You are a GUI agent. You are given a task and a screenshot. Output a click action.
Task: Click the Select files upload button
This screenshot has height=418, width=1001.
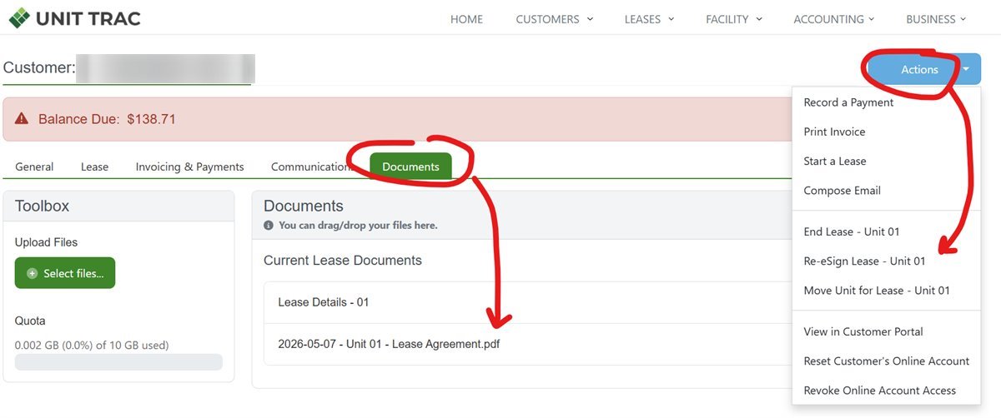click(65, 273)
